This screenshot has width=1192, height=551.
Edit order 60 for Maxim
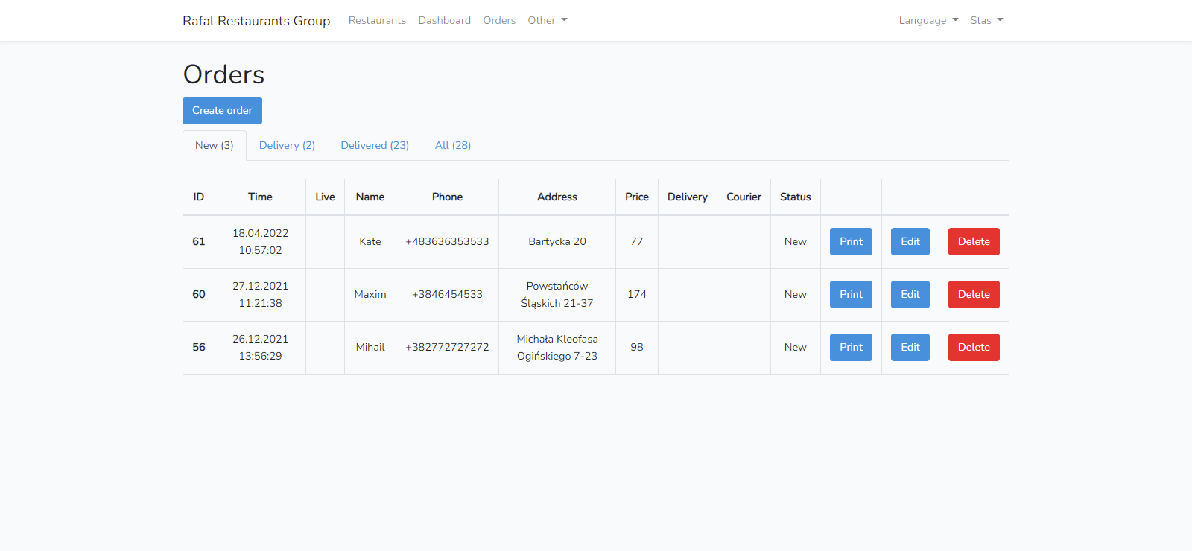point(910,294)
